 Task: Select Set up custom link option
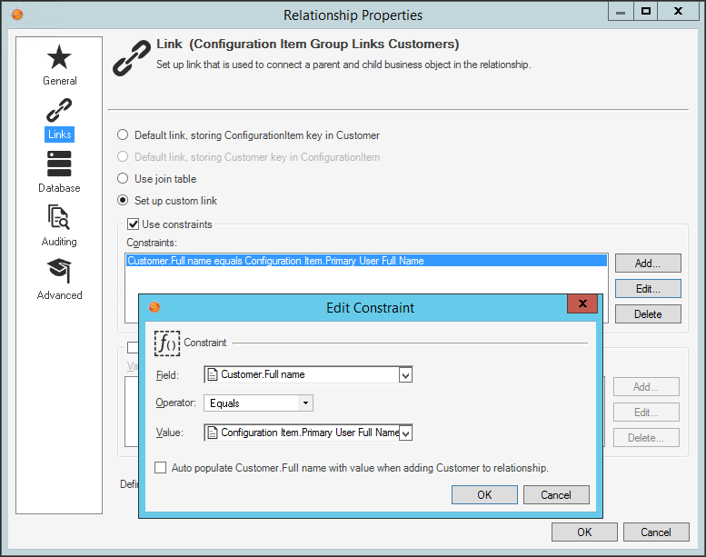click(123, 201)
